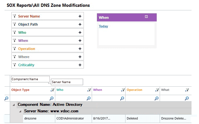199x124 pixels.
Task: Open the Object Type column filter icon
Action: coord(52,90)
